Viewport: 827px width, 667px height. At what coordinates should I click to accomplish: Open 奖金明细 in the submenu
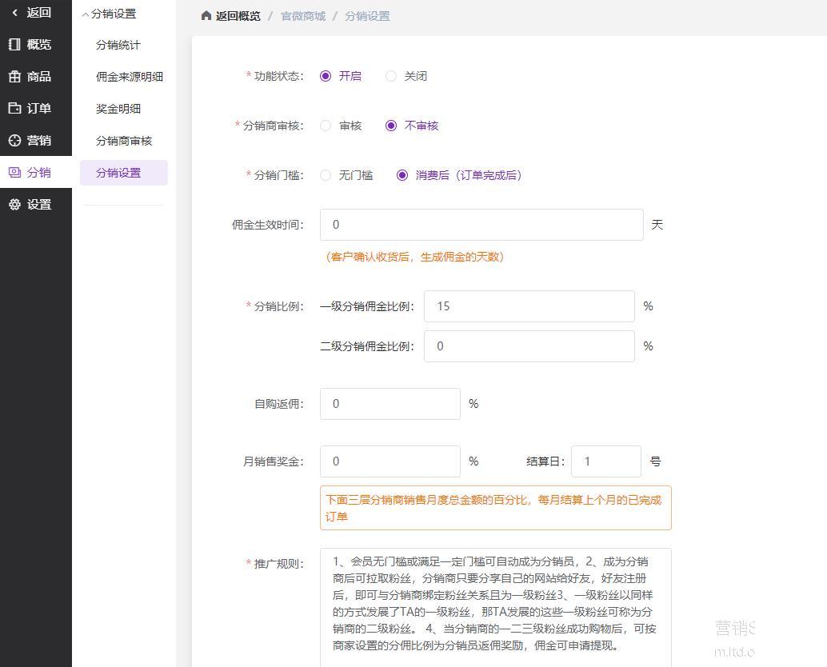pos(118,109)
